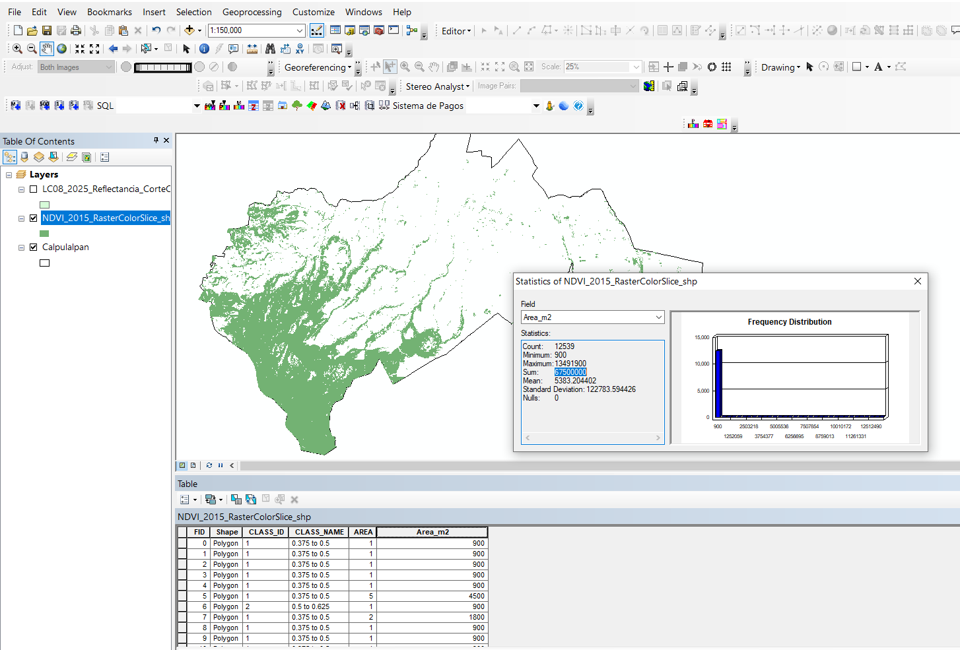Switch TOC to List By Source
The width and height of the screenshot is (960, 650).
click(24, 157)
